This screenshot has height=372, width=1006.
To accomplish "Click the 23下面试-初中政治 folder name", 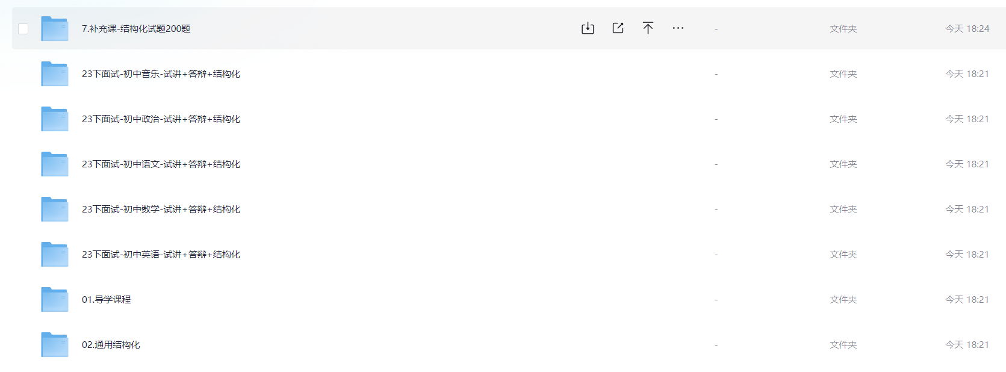I will click(161, 119).
